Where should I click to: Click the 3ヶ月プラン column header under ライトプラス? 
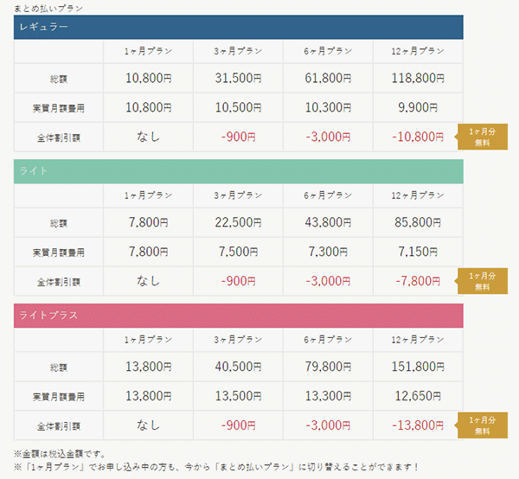pyautogui.click(x=239, y=340)
